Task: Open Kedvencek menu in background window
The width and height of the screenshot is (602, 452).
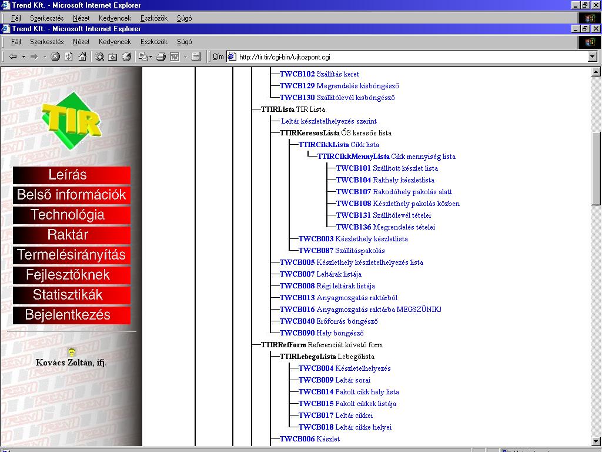Action: pyautogui.click(x=115, y=18)
